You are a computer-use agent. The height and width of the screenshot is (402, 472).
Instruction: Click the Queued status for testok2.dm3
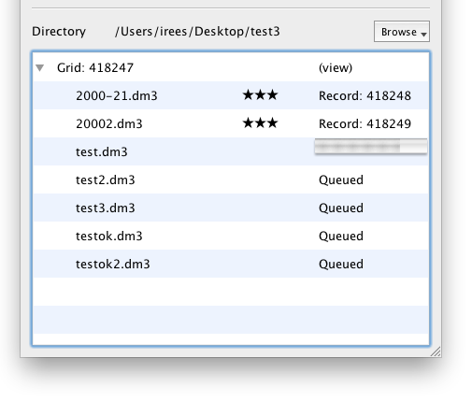(x=341, y=265)
